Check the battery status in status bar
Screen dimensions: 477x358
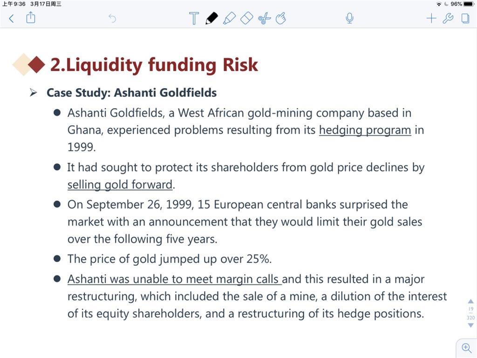pos(469,4)
